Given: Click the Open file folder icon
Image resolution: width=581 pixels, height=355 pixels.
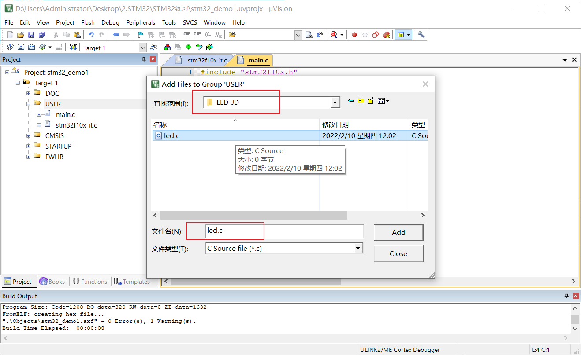Looking at the screenshot, I should (x=21, y=35).
